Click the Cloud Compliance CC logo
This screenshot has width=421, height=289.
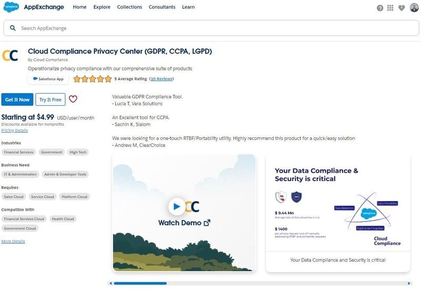(x=10, y=55)
